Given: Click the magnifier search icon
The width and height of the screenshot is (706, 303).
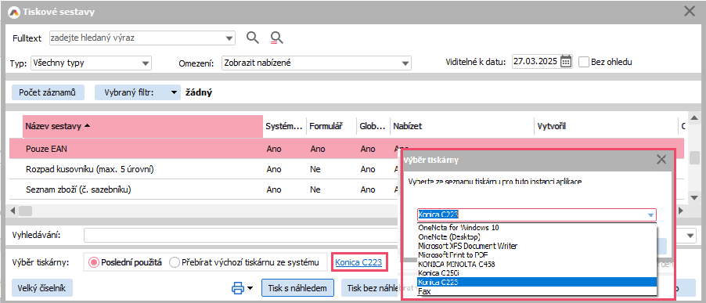Looking at the screenshot, I should click(253, 38).
